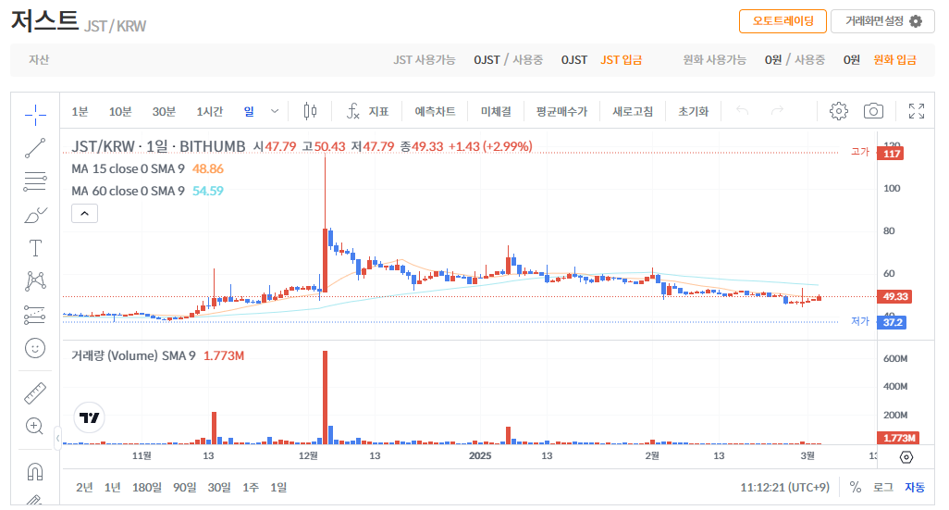Open the forecast and measurement tools

pos(35,315)
